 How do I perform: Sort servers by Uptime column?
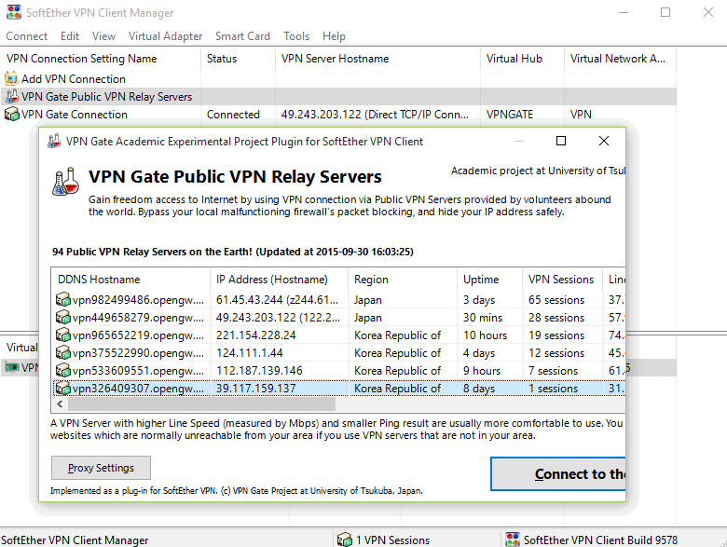point(489,279)
